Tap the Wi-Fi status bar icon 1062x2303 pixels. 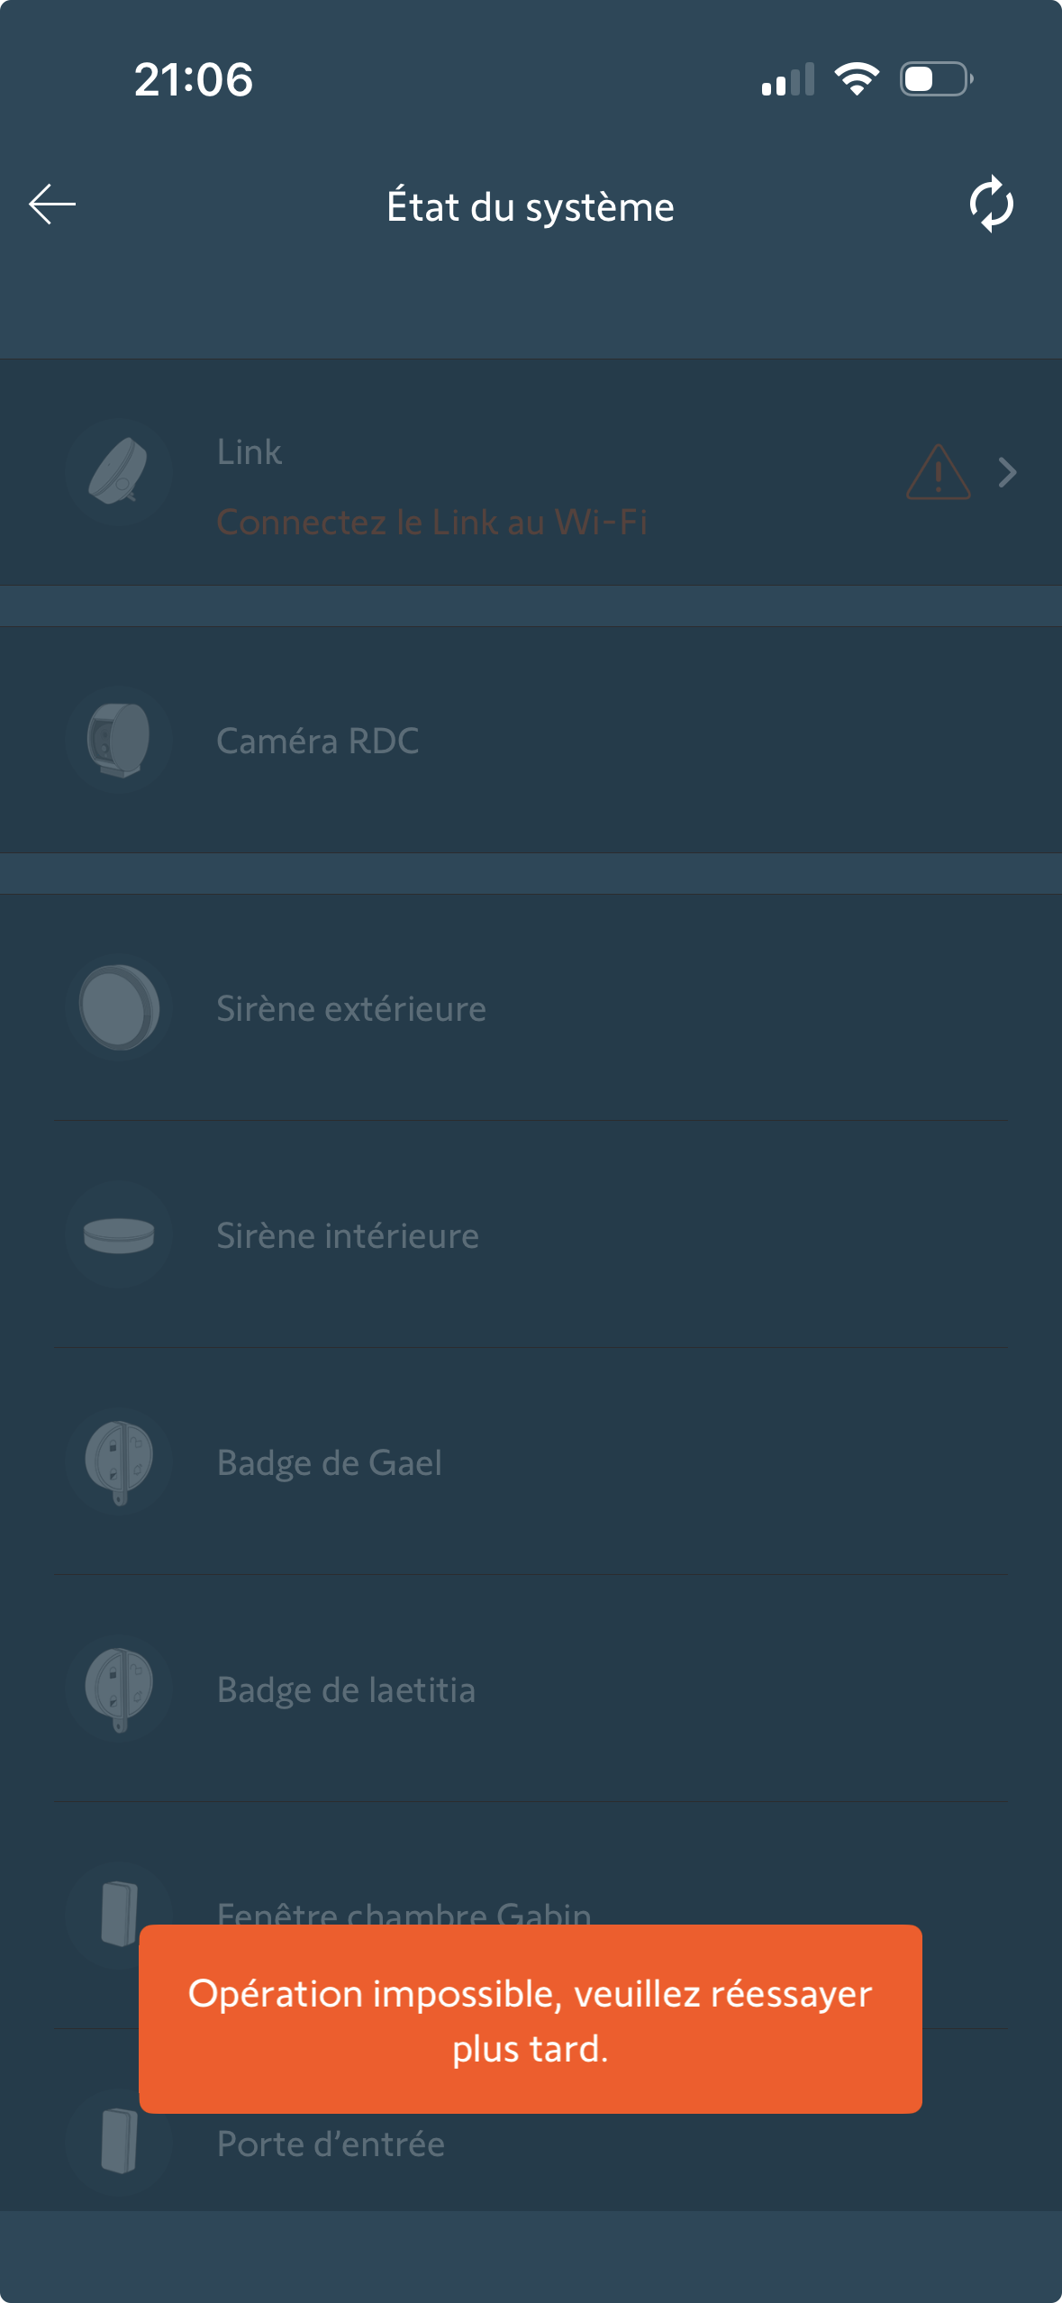click(x=857, y=79)
